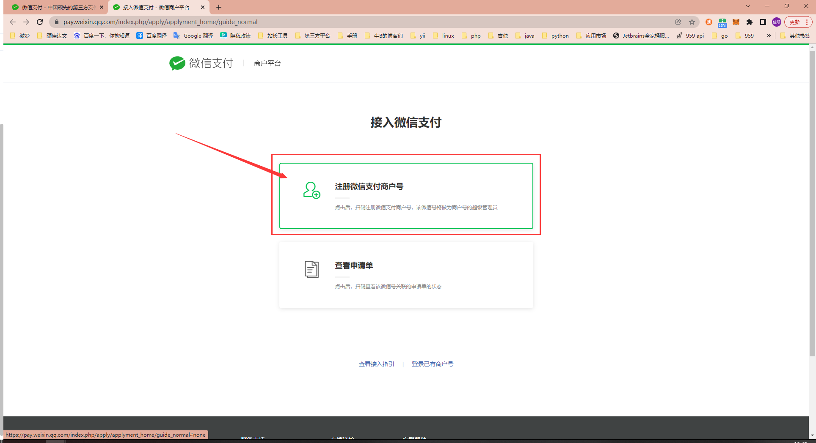Open the profile avatar menu
The width and height of the screenshot is (816, 443).
click(777, 22)
